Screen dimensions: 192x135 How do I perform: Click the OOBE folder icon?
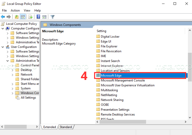tap(98, 105)
